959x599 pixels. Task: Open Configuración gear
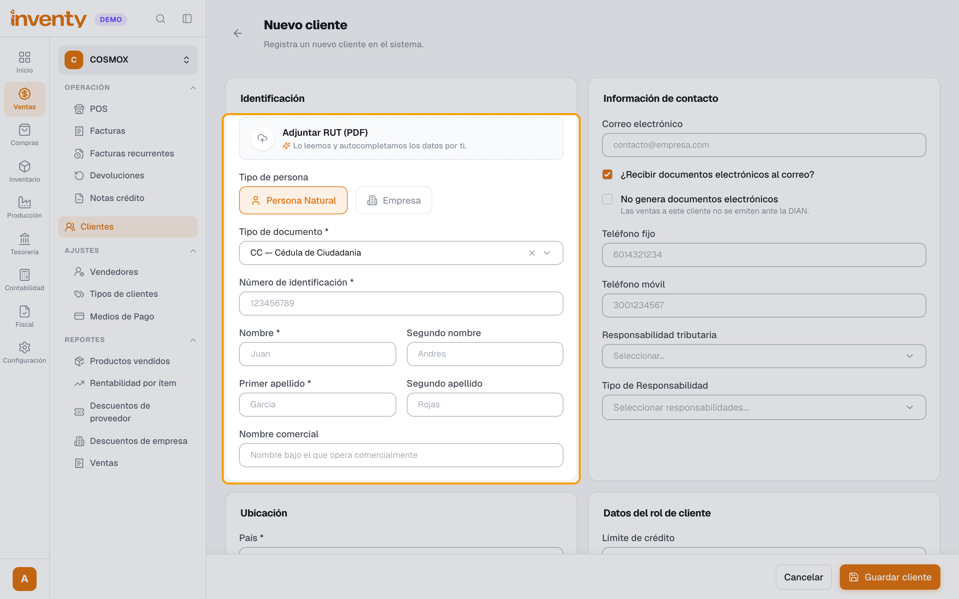(25, 353)
